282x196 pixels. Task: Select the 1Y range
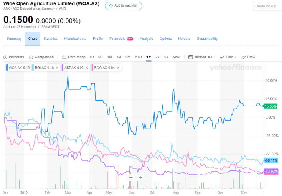148,57
